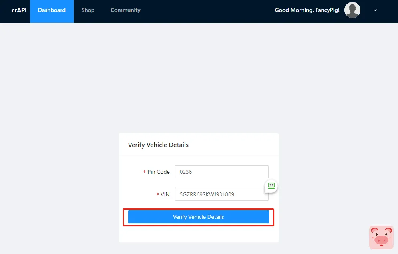
Task: Click the empty gray area above the card
Action: pyautogui.click(x=198, y=80)
